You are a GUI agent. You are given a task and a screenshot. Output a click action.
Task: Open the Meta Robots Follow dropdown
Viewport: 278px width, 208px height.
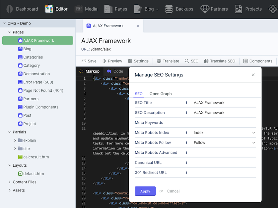click(x=224, y=143)
